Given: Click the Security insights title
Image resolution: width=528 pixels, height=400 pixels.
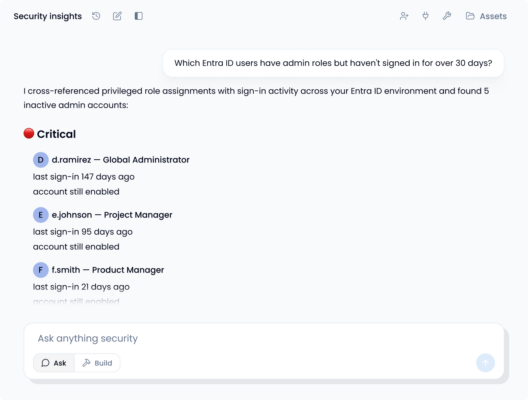Looking at the screenshot, I should [48, 16].
